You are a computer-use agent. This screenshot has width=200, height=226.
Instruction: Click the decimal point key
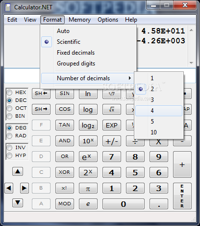click(159, 204)
